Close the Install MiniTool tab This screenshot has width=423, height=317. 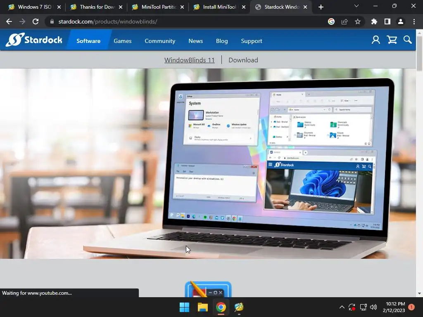point(244,7)
